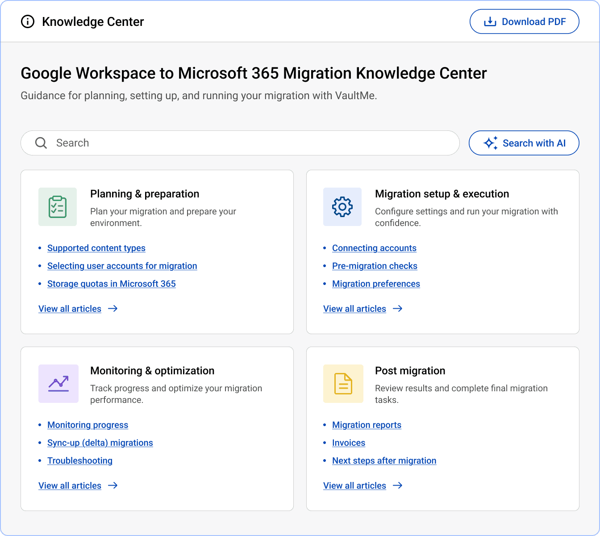Click the magnifier icon in the search bar
The image size is (600, 536).
pyautogui.click(x=41, y=143)
